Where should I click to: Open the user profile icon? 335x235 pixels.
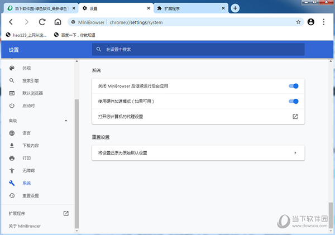click(311, 22)
